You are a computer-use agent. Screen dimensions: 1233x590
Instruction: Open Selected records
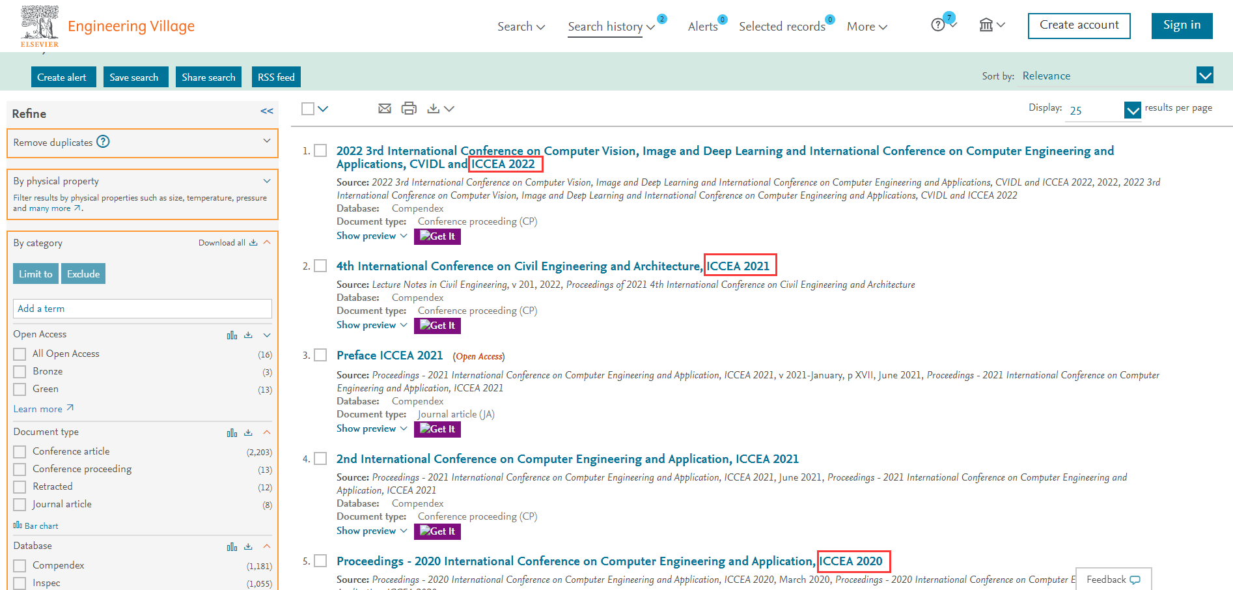pos(782,27)
